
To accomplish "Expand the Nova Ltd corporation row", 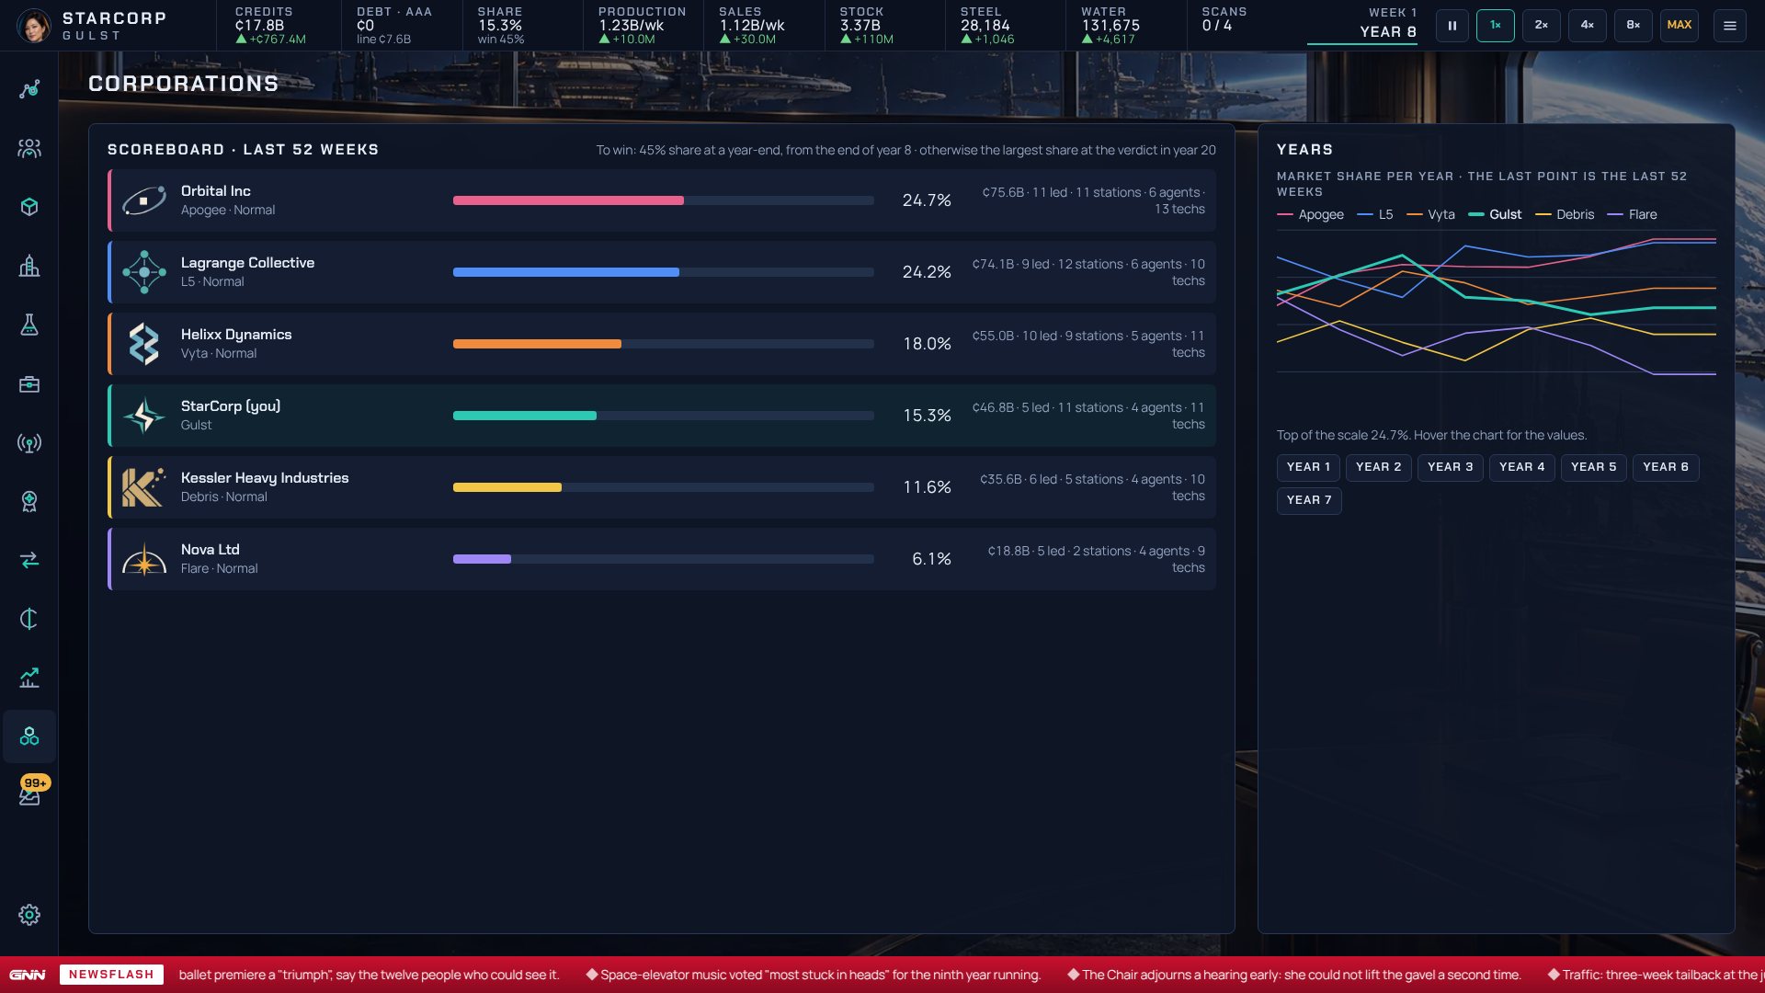I will [x=662, y=559].
